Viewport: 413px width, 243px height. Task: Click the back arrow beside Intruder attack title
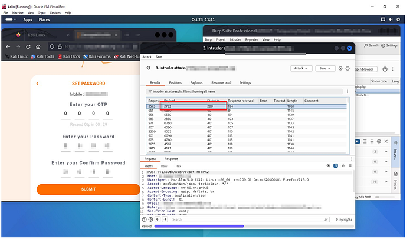pos(148,68)
